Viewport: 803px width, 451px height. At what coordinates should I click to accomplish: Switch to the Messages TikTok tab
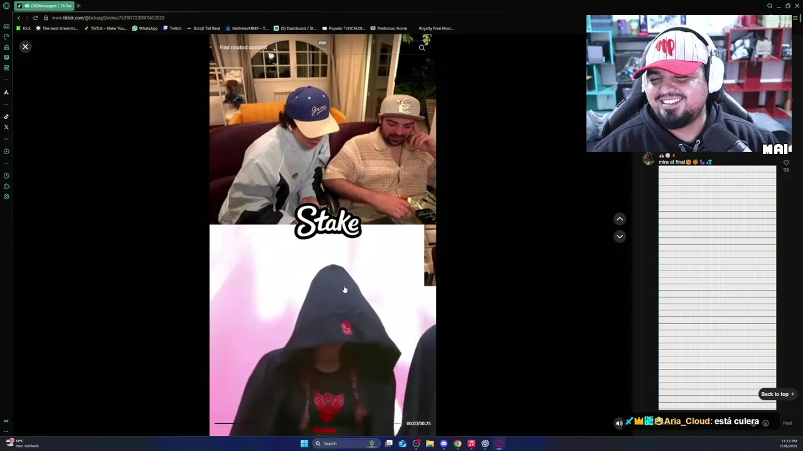[44, 6]
